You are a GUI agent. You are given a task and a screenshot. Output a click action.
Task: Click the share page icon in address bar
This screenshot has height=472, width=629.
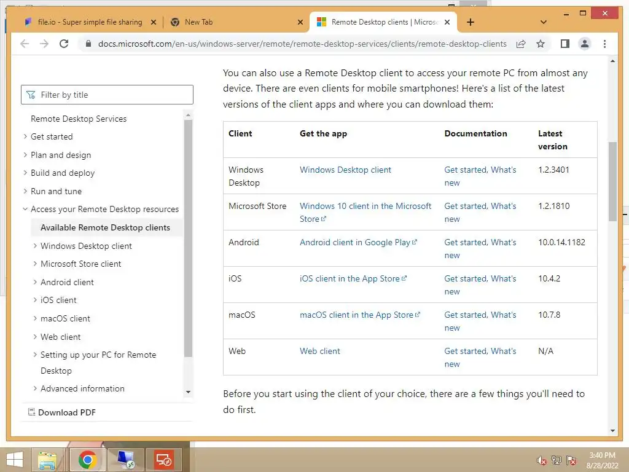pos(521,44)
